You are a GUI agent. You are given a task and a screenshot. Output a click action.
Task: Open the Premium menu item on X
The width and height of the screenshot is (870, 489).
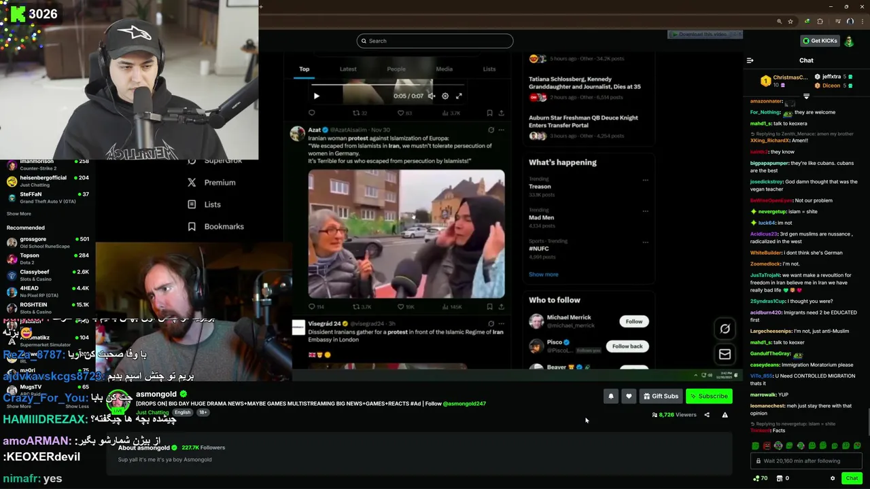[x=211, y=182]
